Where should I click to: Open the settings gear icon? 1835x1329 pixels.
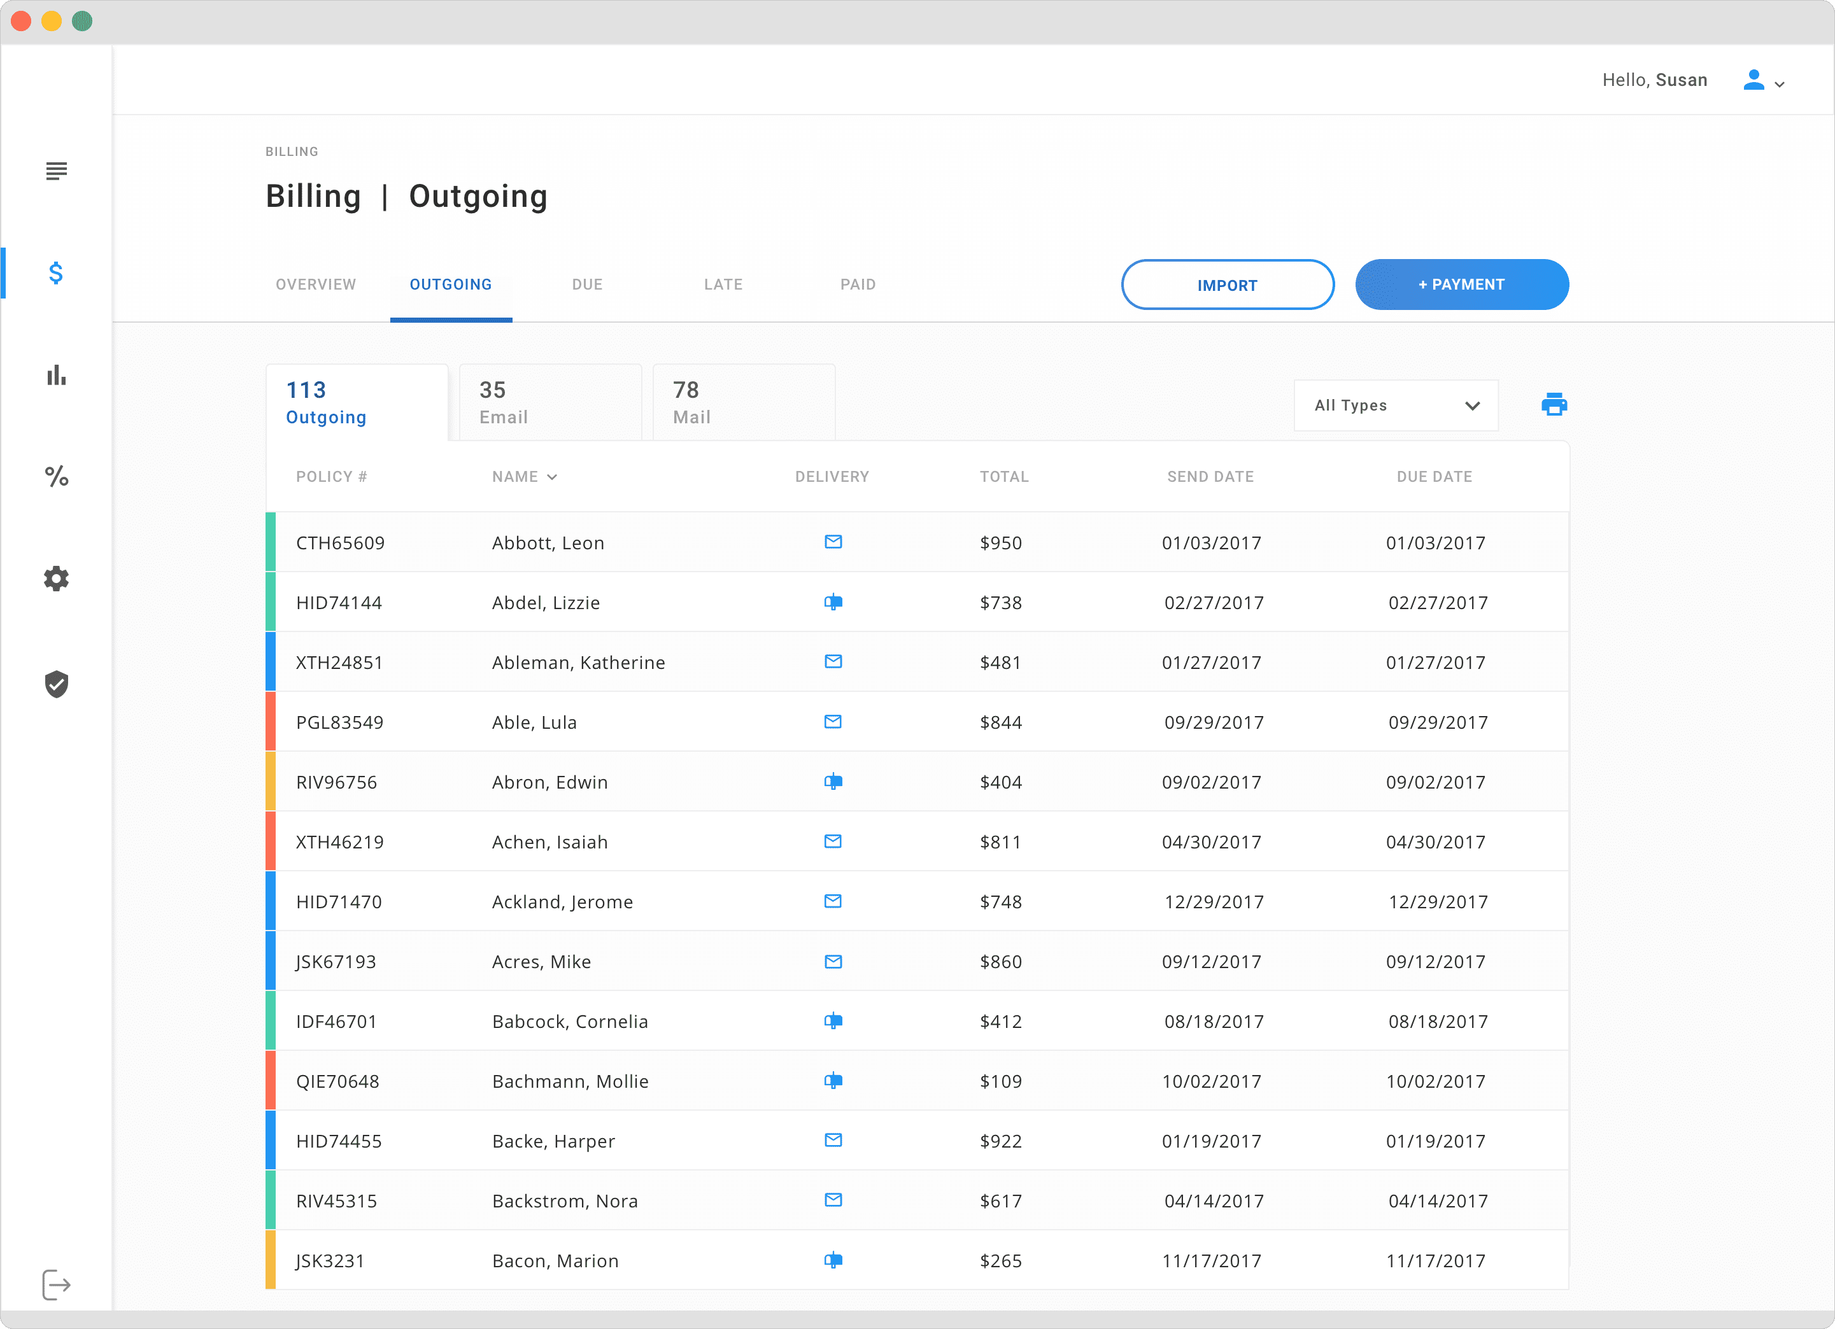tap(56, 579)
